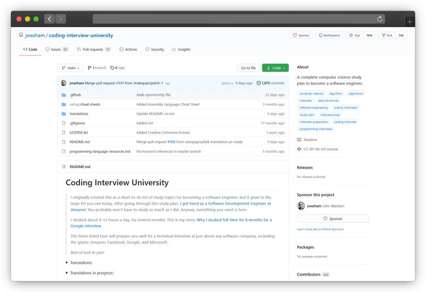Click the study-plan topic tag
Viewport: 426px width, 292px height.
tap(307, 115)
